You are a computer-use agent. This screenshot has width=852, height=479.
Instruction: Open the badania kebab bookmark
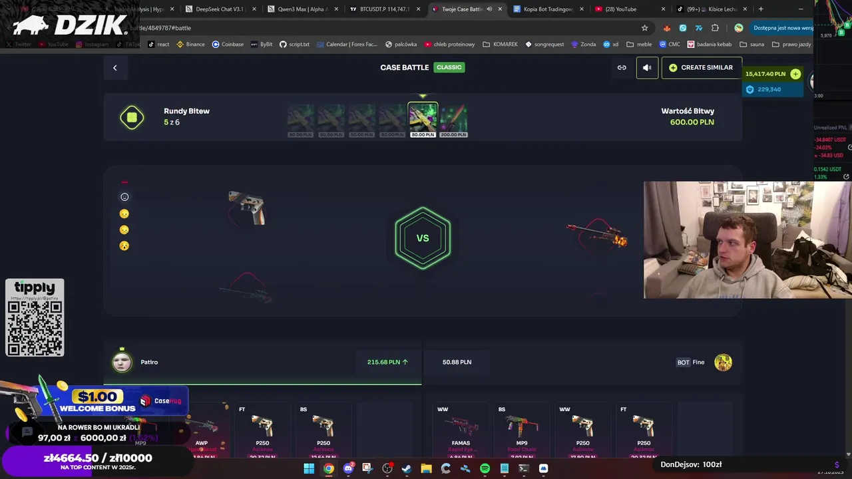point(710,45)
